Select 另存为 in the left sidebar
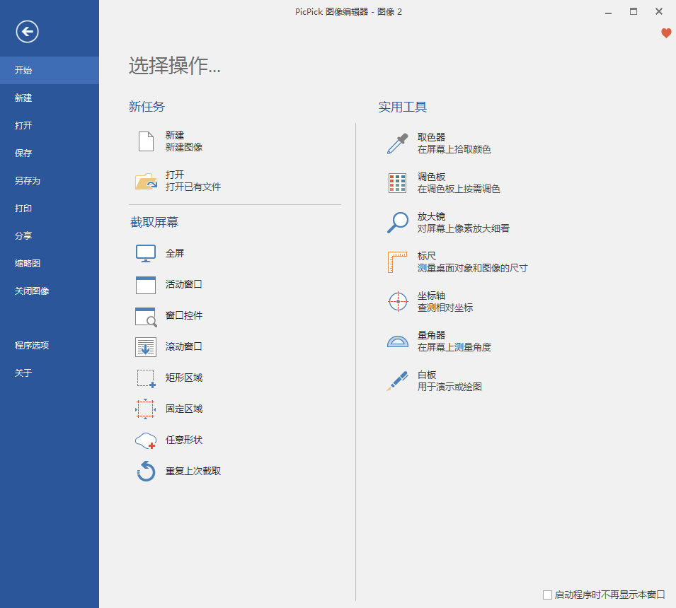Viewport: 676px width, 608px height. pyautogui.click(x=28, y=181)
